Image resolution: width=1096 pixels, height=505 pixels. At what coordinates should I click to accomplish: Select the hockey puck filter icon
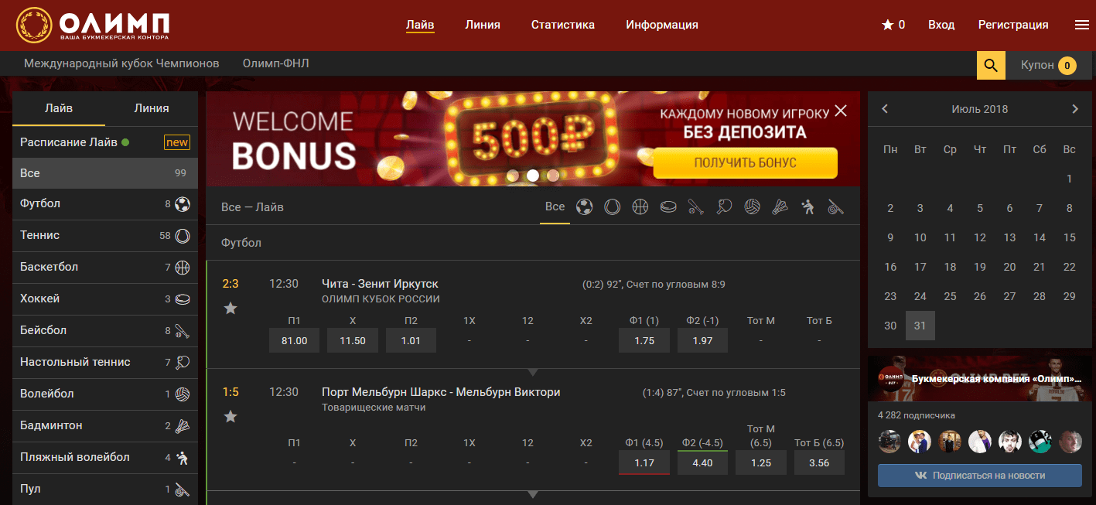tap(668, 207)
